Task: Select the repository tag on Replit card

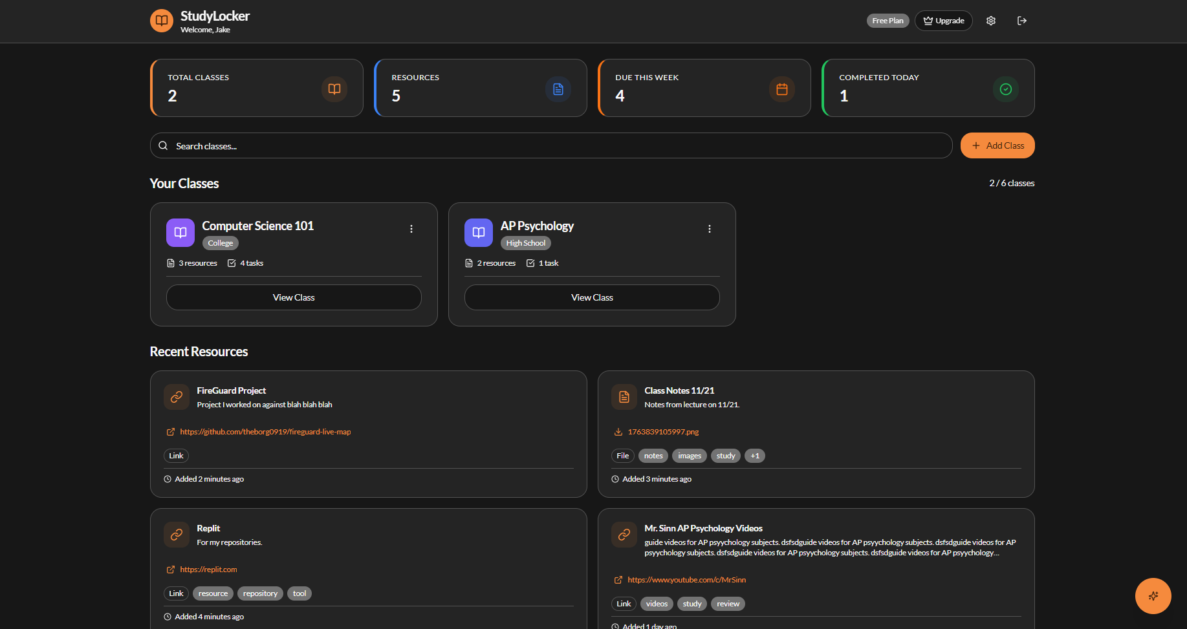Action: [x=259, y=593]
